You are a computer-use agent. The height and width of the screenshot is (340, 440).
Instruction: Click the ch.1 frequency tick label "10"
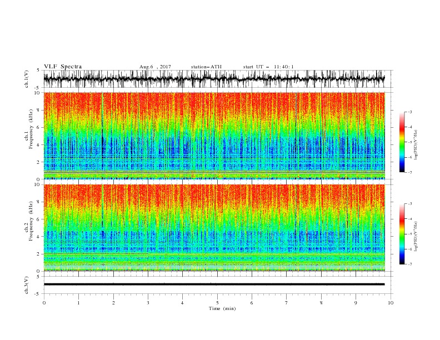pyautogui.click(x=37, y=93)
